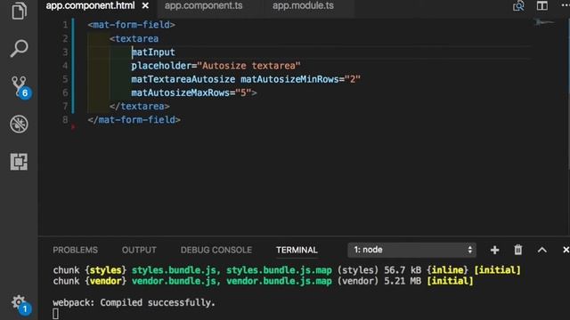Open the Search sidebar view
This screenshot has width=570, height=320.
[x=19, y=48]
